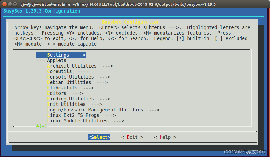This screenshot has width=270, height=157.
Task: Open Debian Utilities submenu
Action: [x=77, y=82]
